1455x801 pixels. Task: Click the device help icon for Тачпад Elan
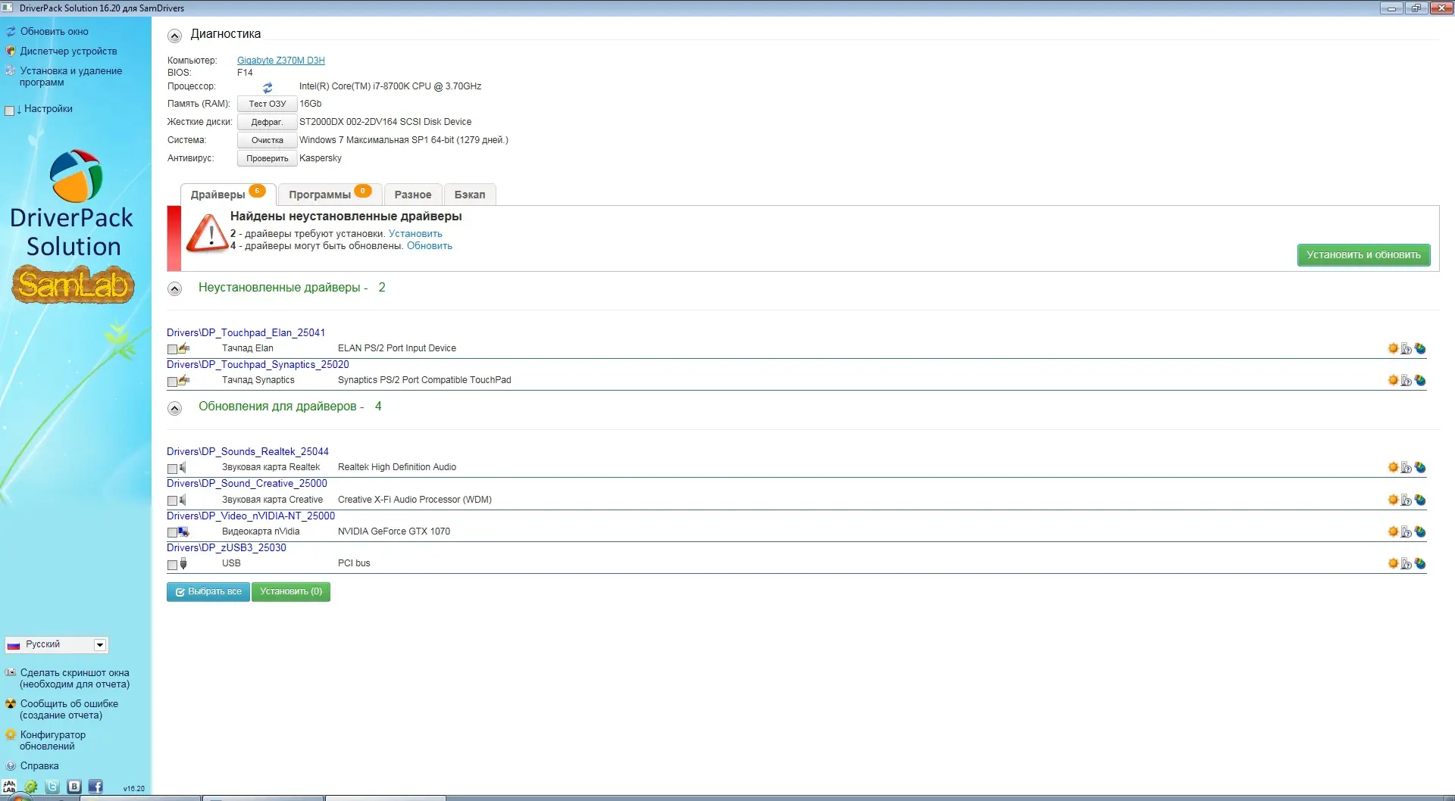[x=1406, y=349]
